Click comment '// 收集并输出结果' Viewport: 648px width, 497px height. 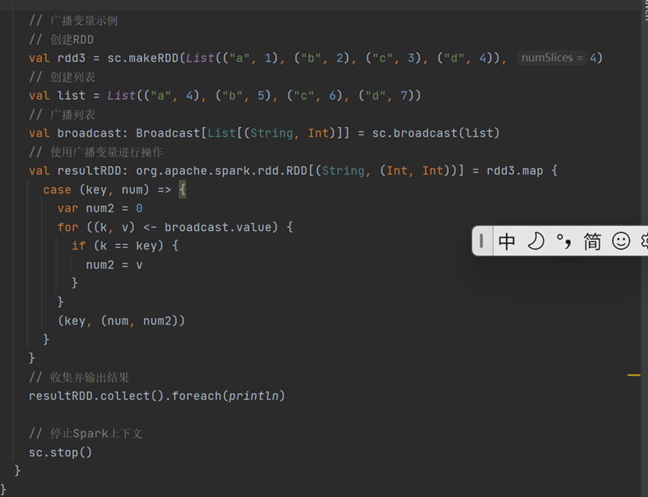pos(79,377)
